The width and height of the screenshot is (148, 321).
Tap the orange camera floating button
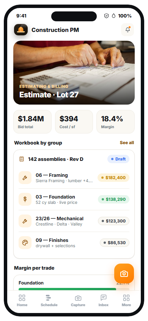pyautogui.click(x=124, y=273)
